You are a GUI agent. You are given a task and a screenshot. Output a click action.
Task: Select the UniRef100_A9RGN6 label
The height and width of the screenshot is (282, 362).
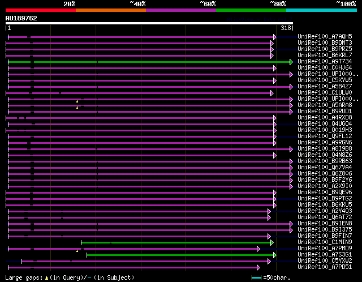tap(325, 143)
